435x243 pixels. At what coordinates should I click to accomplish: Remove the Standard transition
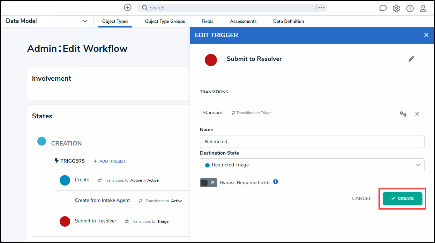click(x=417, y=114)
